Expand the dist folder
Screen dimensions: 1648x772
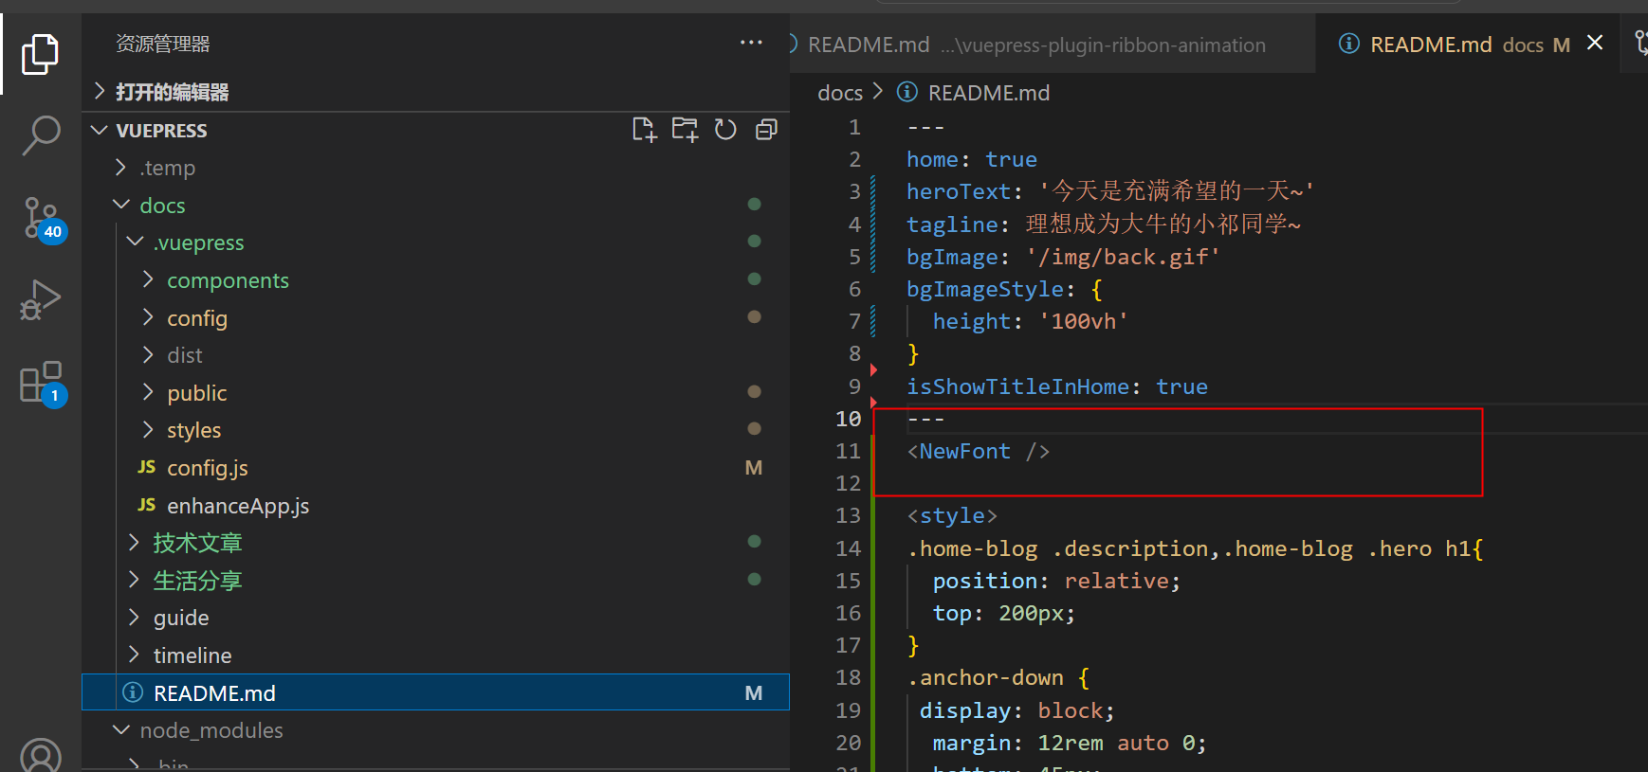[148, 354]
